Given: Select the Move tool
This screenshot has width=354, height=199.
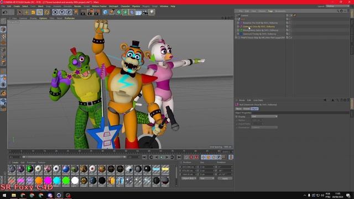Looking at the screenshot, I should (x=27, y=12).
